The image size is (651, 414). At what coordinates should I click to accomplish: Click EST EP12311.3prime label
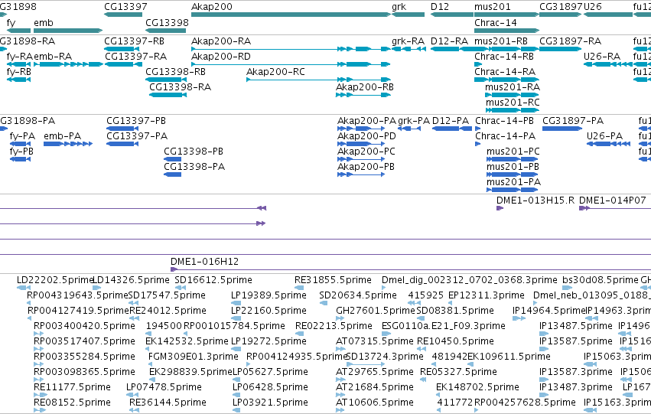click(487, 295)
